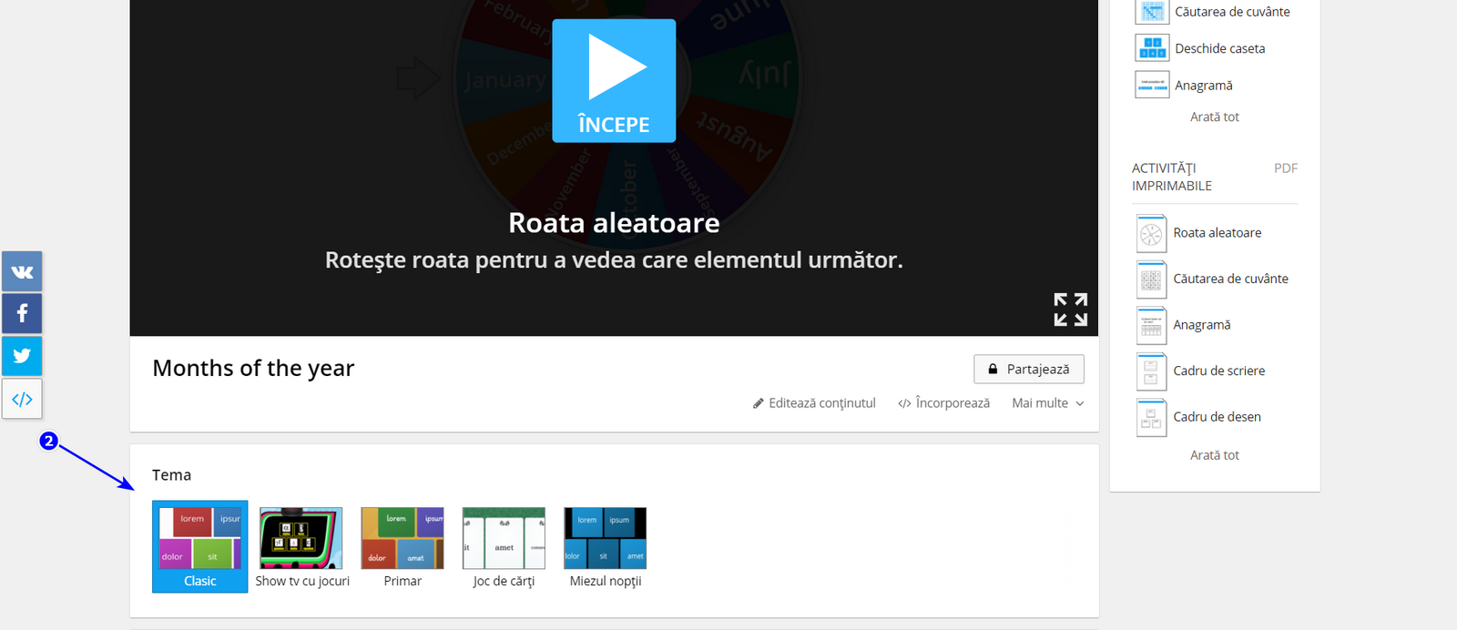Viewport: 1457px width, 630px height.
Task: Click the lock icon on Partajează
Action: [x=993, y=370]
